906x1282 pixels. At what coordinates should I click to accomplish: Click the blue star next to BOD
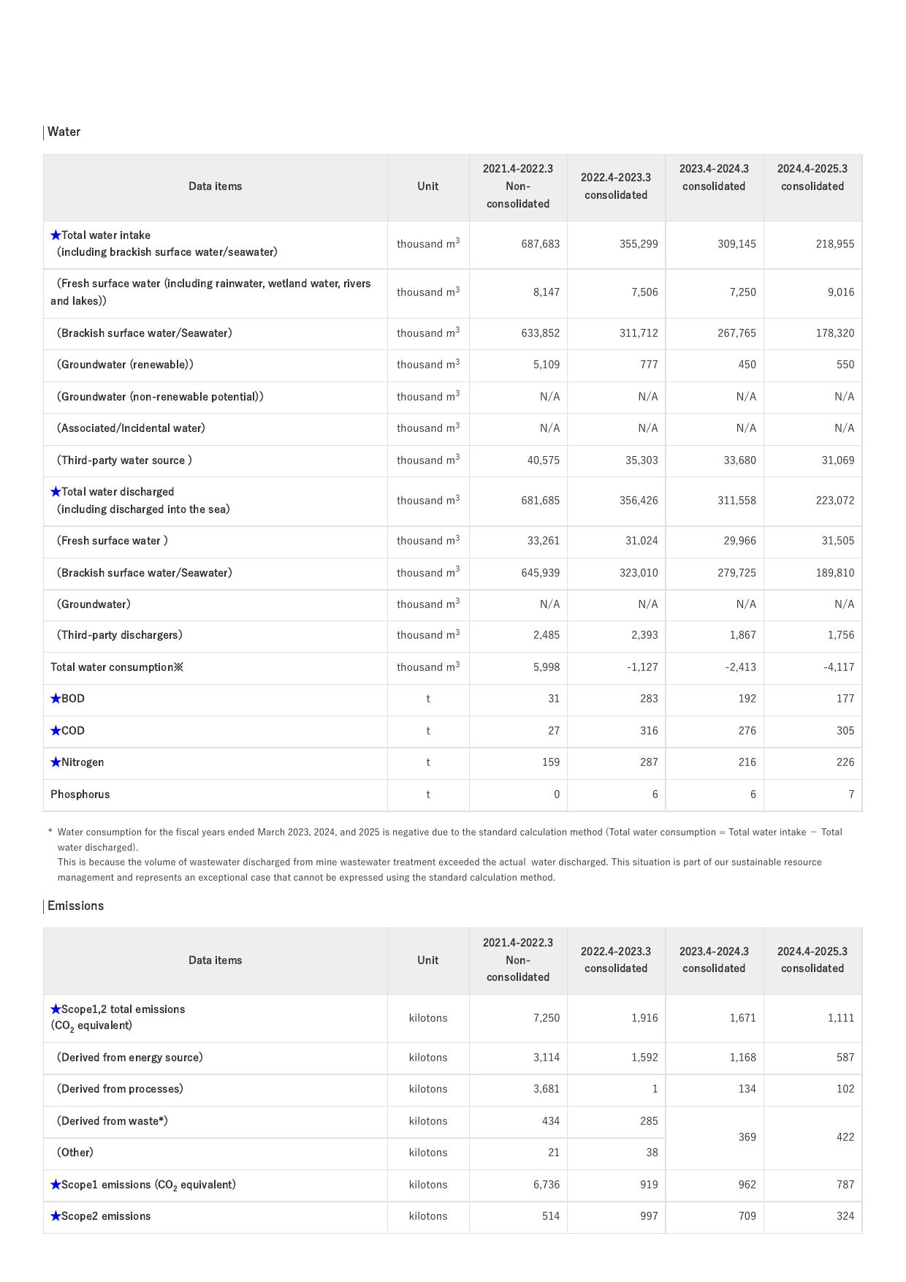(x=56, y=699)
